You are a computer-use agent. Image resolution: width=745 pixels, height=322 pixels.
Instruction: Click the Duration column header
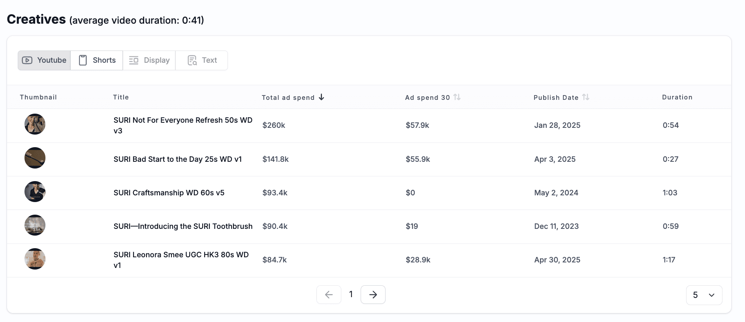pyautogui.click(x=677, y=97)
